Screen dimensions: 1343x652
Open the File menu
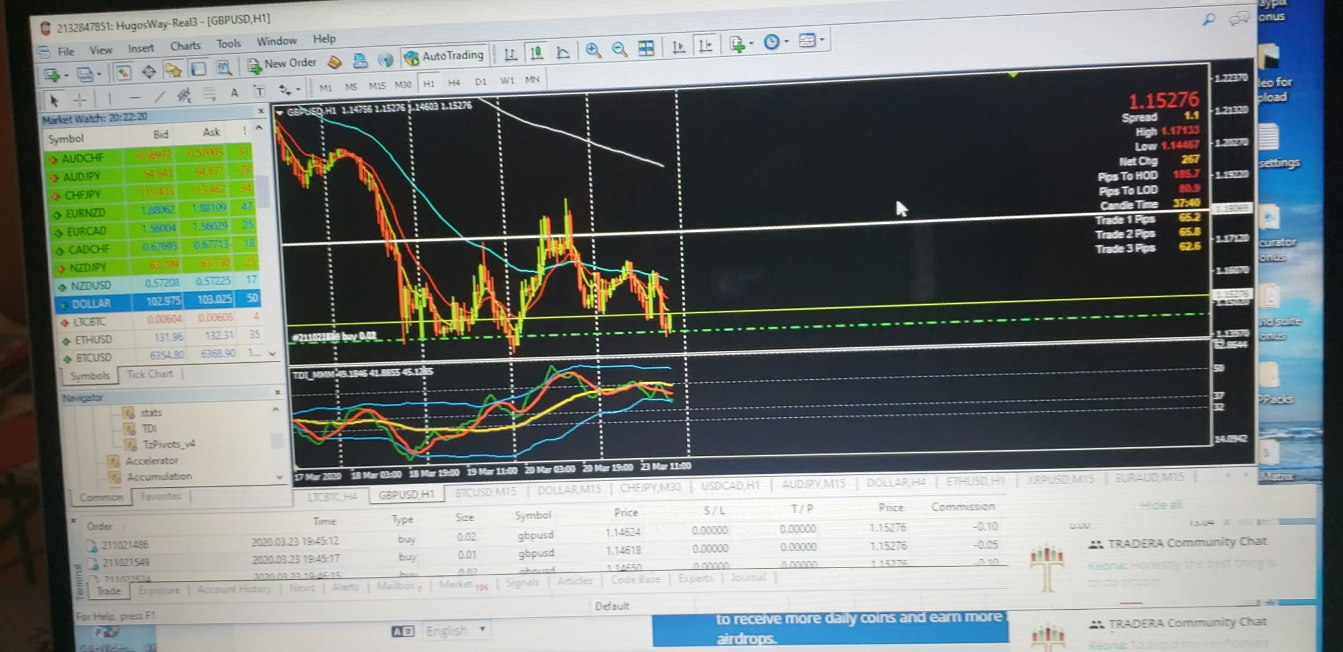65,51
